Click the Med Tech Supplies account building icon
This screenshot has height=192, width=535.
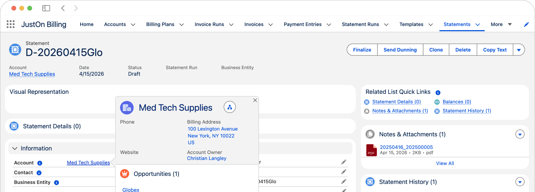point(127,108)
